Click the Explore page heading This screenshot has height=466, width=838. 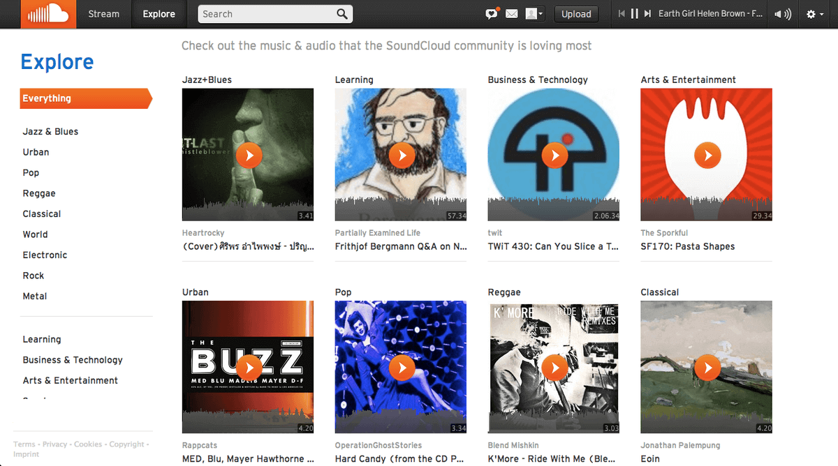coord(57,62)
